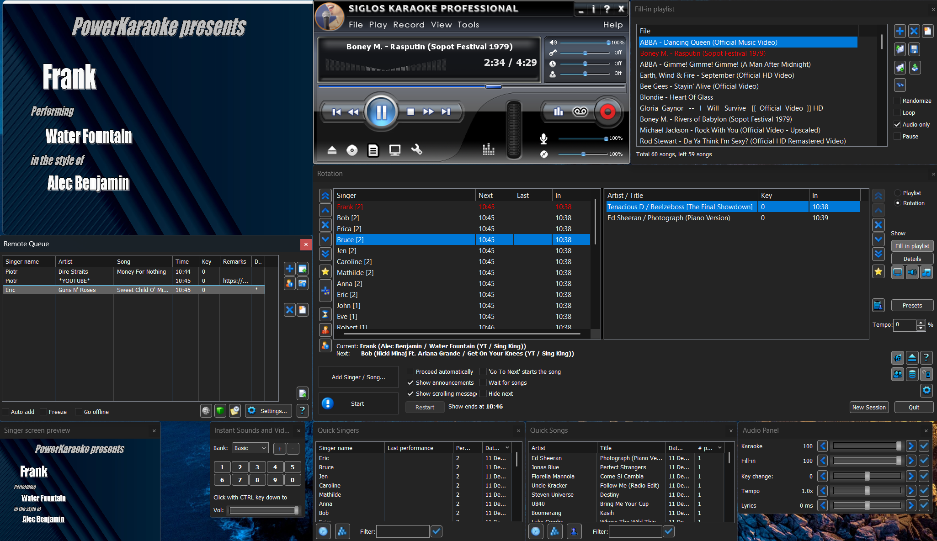
Task: Remove singer with X icon in Rotation
Action: 325,225
